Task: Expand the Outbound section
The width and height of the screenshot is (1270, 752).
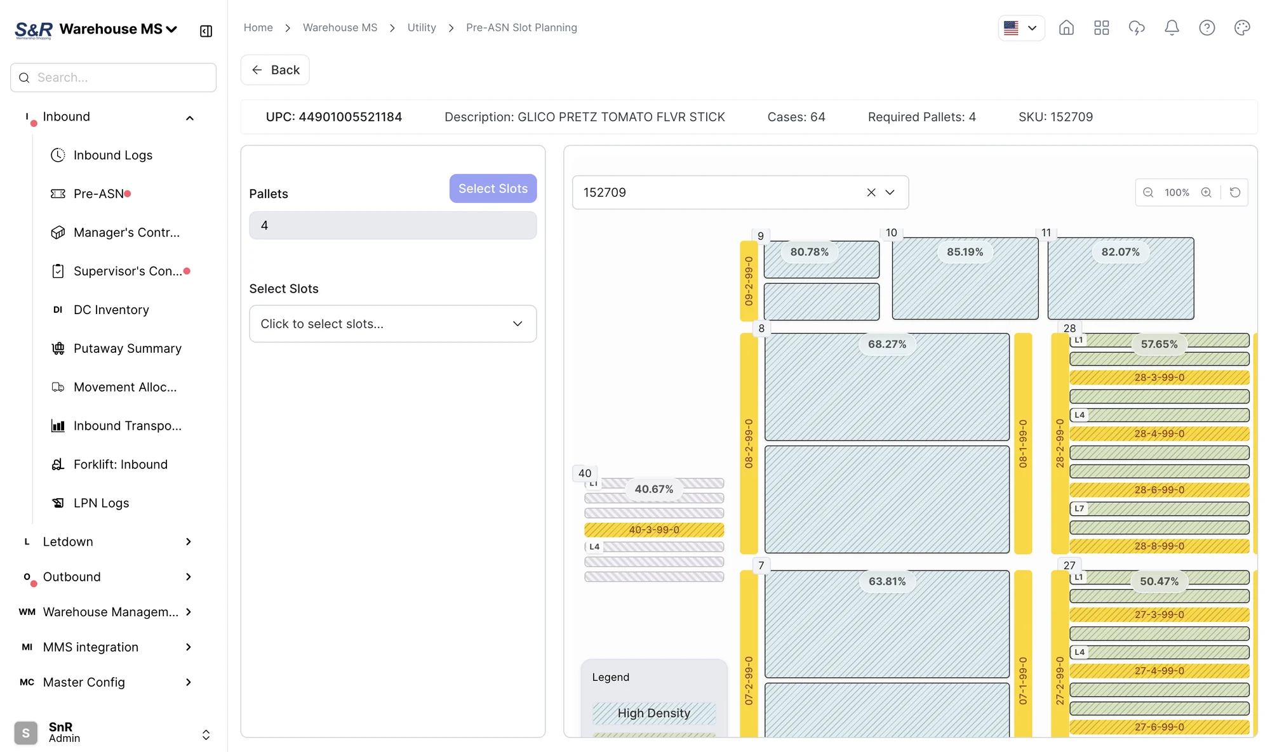Action: coord(188,577)
